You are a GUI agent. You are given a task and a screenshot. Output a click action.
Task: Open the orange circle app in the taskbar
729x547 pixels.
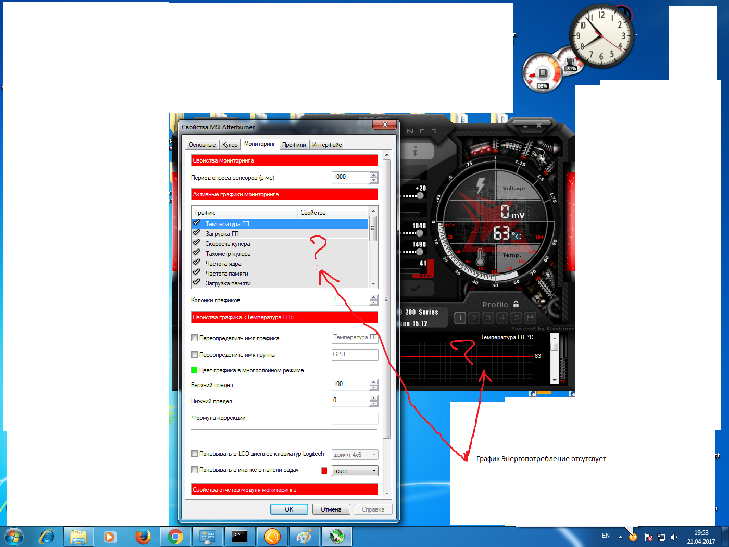tap(272, 537)
